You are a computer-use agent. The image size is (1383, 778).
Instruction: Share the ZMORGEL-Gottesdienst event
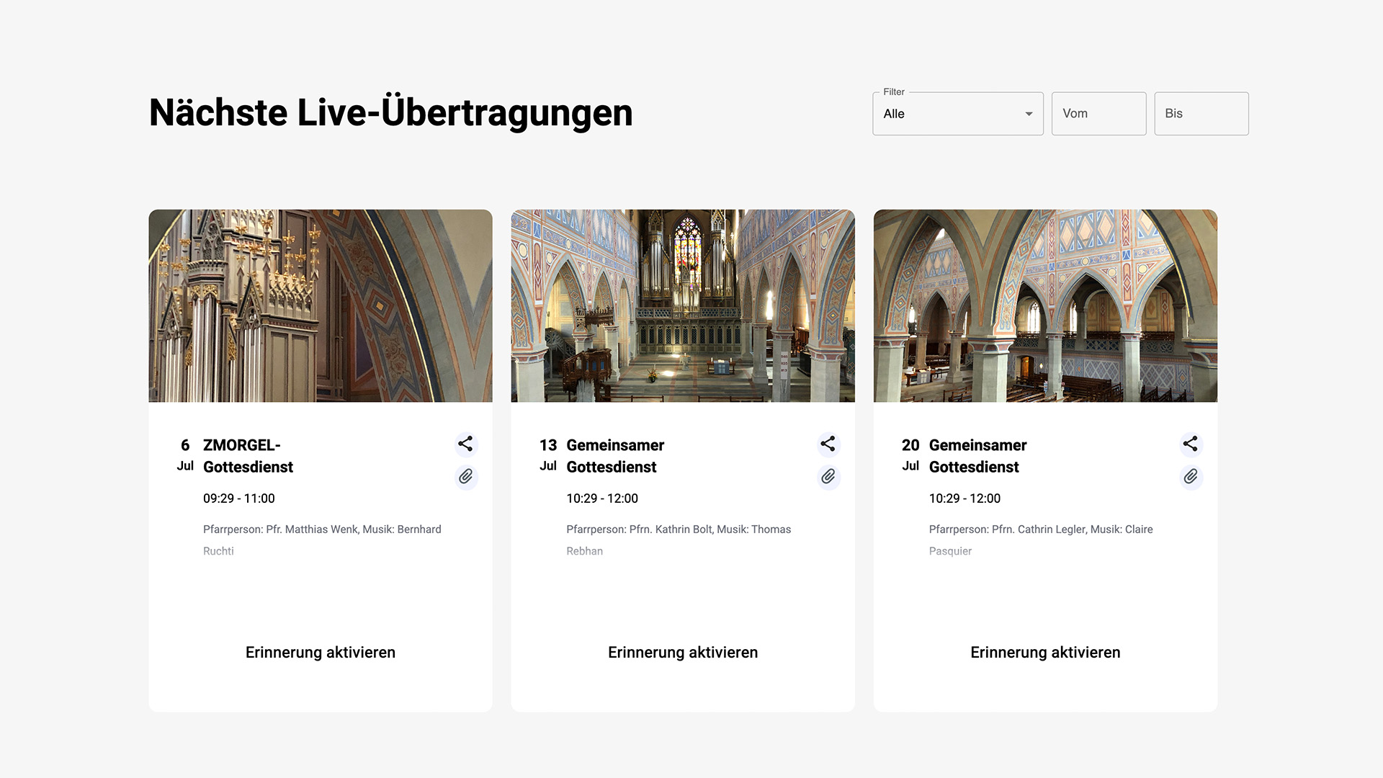coord(465,444)
